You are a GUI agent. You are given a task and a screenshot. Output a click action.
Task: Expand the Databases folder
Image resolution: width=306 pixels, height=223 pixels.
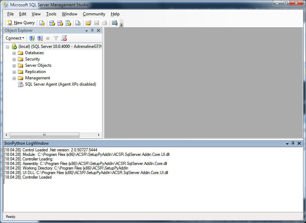click(14, 53)
